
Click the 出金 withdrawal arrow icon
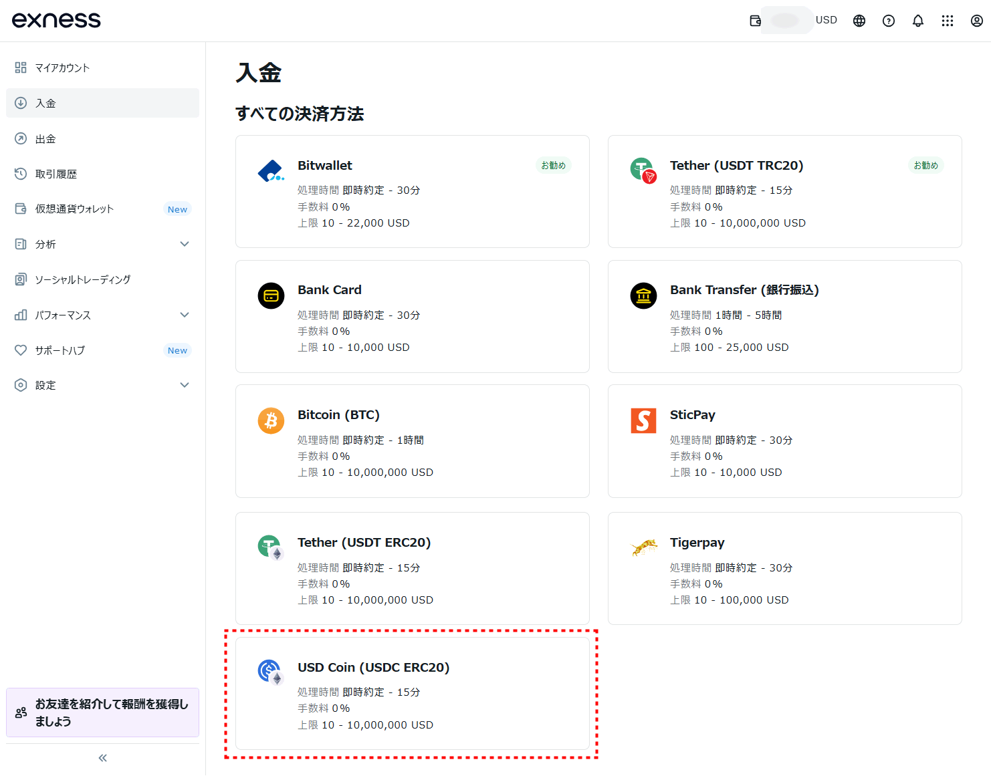pyautogui.click(x=21, y=138)
